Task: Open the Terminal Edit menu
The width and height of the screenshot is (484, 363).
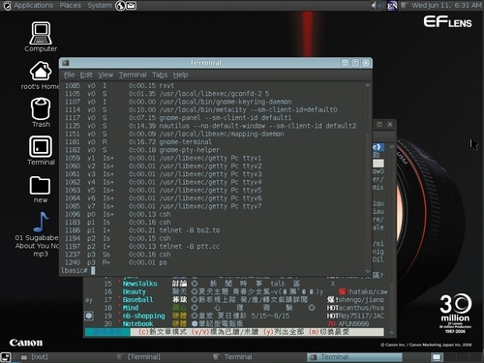Action: [x=86, y=75]
